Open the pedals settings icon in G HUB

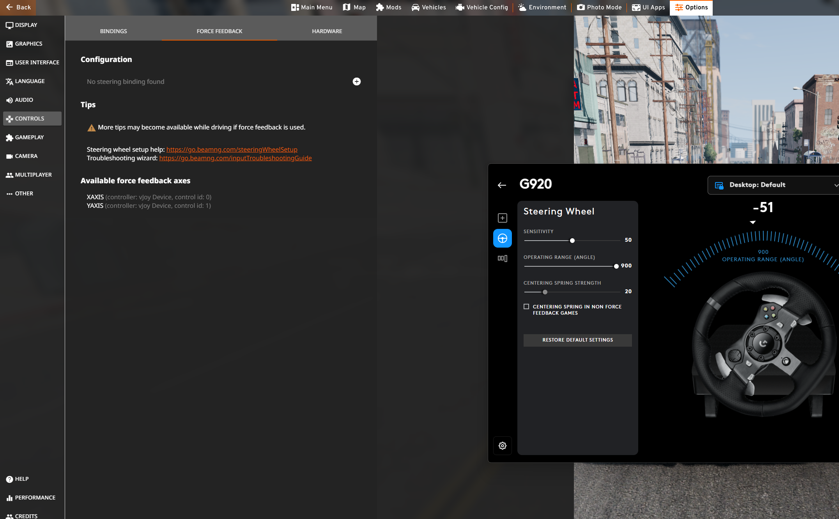coord(502,258)
